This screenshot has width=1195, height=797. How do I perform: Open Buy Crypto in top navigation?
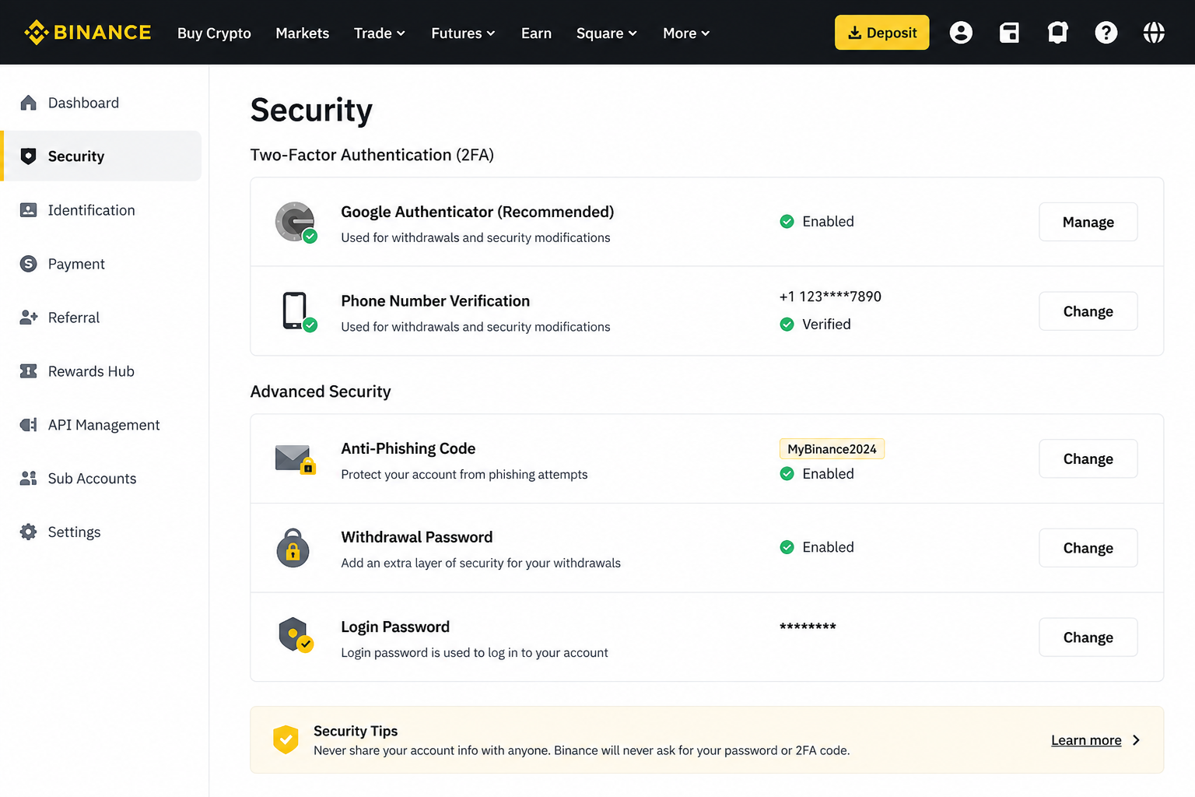[x=214, y=33]
